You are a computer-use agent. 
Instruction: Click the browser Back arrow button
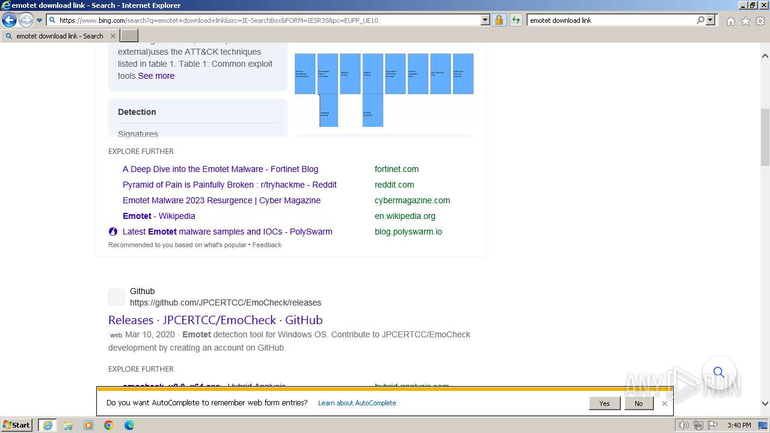coord(9,20)
